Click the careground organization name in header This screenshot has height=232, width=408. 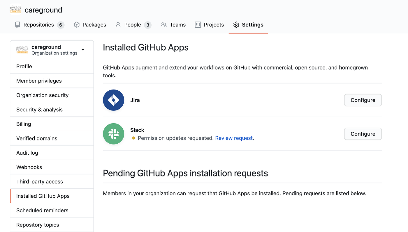click(43, 10)
